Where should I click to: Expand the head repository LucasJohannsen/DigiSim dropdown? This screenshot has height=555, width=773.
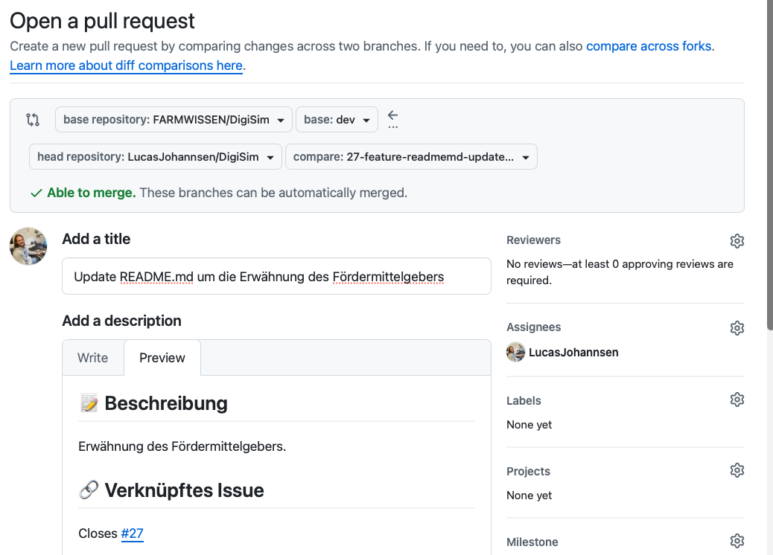click(155, 157)
